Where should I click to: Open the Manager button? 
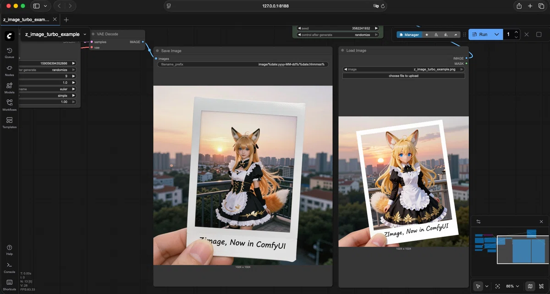pyautogui.click(x=409, y=34)
